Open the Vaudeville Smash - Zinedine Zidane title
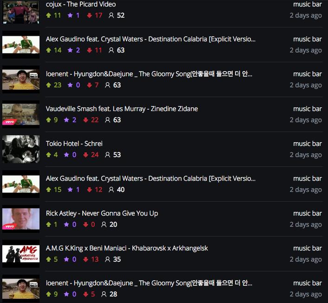Viewport: 328px width, 303px height. 122,109
